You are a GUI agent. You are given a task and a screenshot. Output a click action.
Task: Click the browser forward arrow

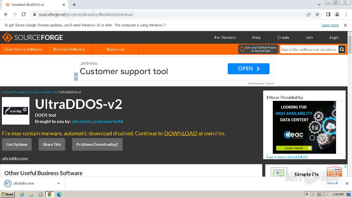pos(15,14)
